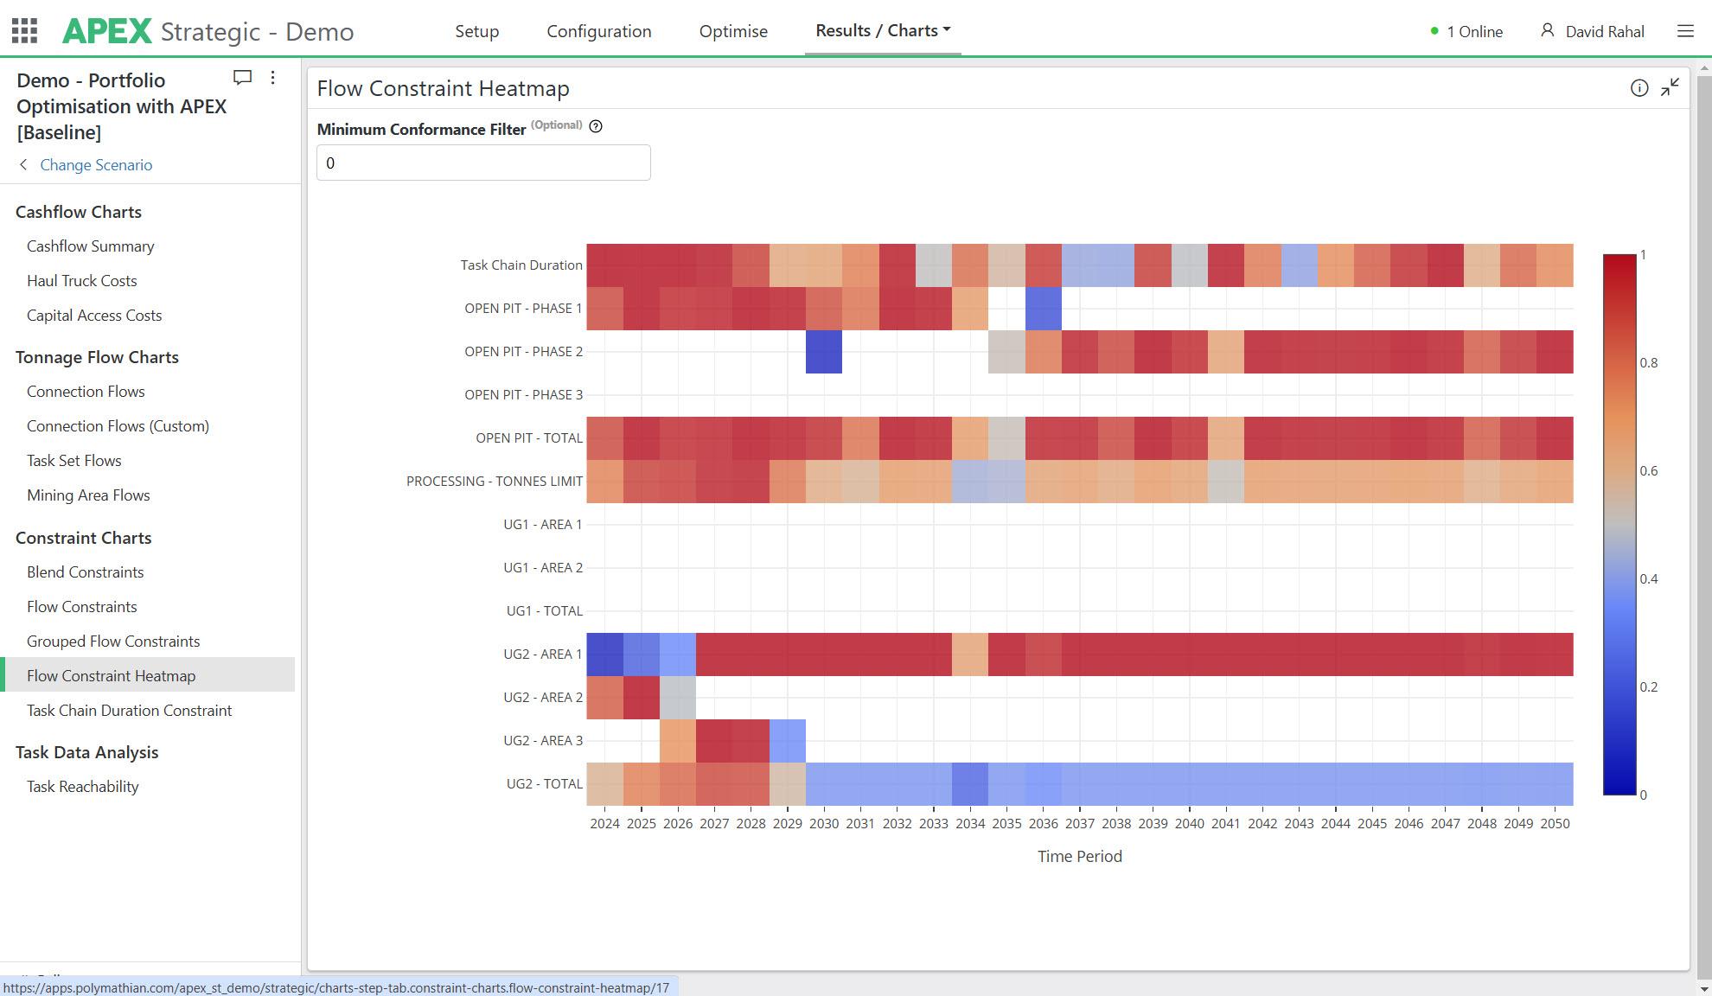Click the Task Data Analysis section heading
Viewport: 1712px width, 996px height.
point(87,752)
